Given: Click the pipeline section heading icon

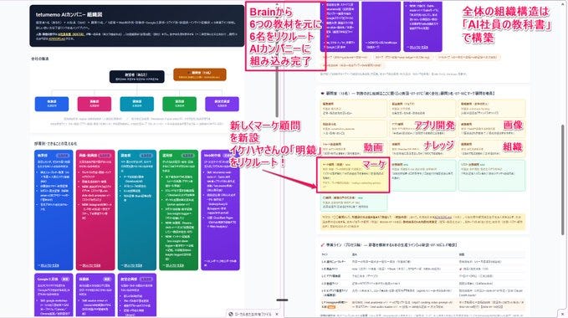Looking at the screenshot, I should pos(322,245).
